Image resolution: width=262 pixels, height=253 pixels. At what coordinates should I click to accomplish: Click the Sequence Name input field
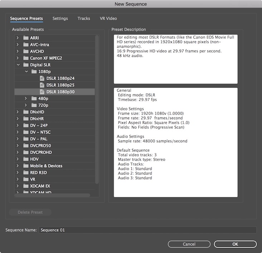pos(147,230)
